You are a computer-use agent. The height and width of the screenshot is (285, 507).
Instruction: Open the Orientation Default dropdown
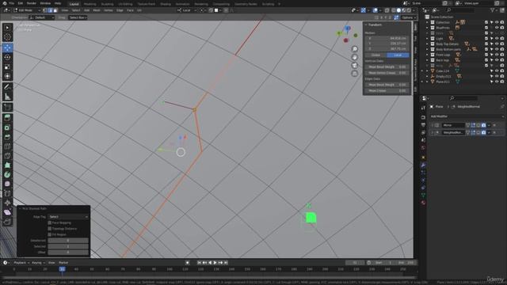(x=42, y=17)
